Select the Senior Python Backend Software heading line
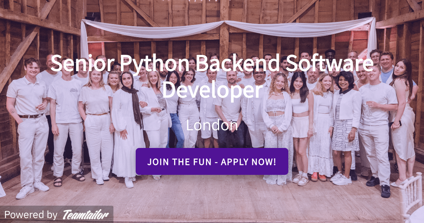424x223 pixels. click(x=212, y=65)
